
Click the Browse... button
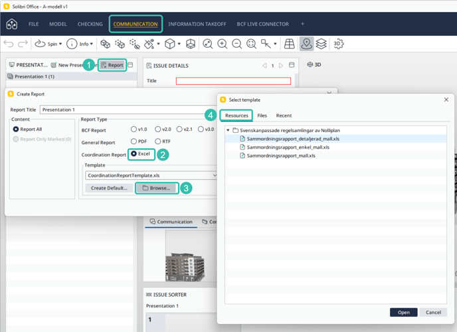[157, 188]
